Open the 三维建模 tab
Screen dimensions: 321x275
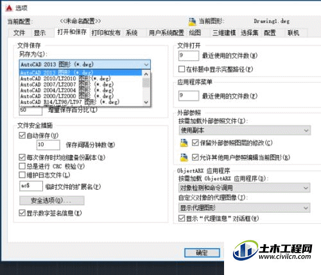(224, 33)
